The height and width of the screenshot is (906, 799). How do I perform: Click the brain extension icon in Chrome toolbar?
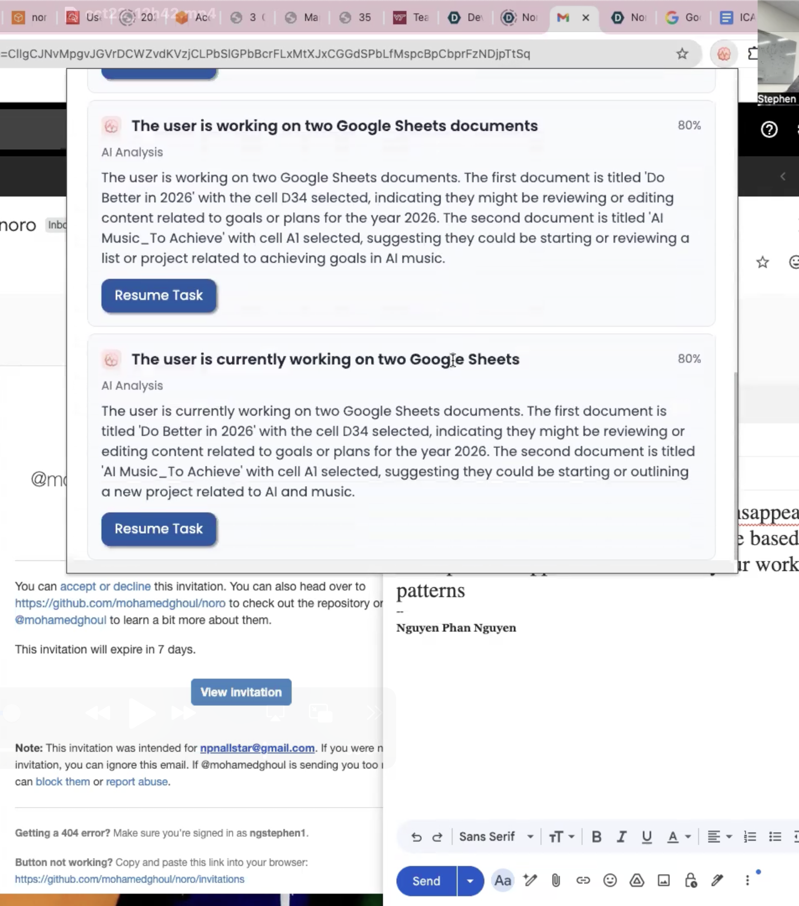724,54
